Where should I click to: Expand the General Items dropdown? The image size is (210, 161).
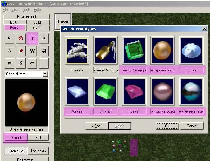pyautogui.click(x=45, y=74)
